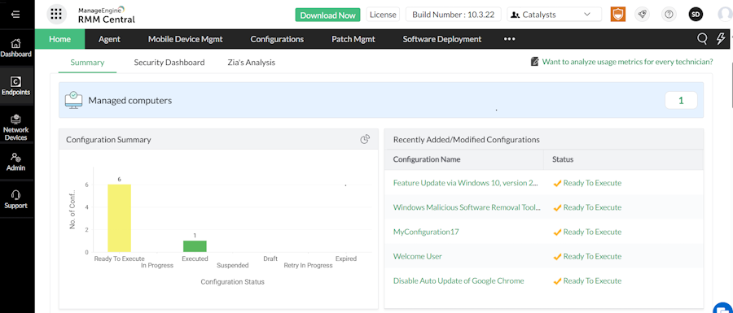
Task: Click the Build Number 10.3.22 box
Action: [454, 15]
